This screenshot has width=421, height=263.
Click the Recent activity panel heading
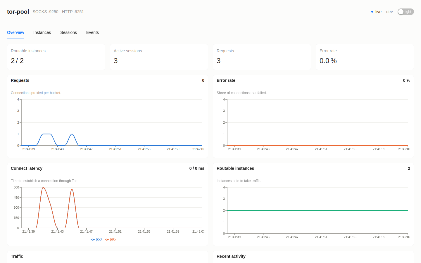pos(231,256)
